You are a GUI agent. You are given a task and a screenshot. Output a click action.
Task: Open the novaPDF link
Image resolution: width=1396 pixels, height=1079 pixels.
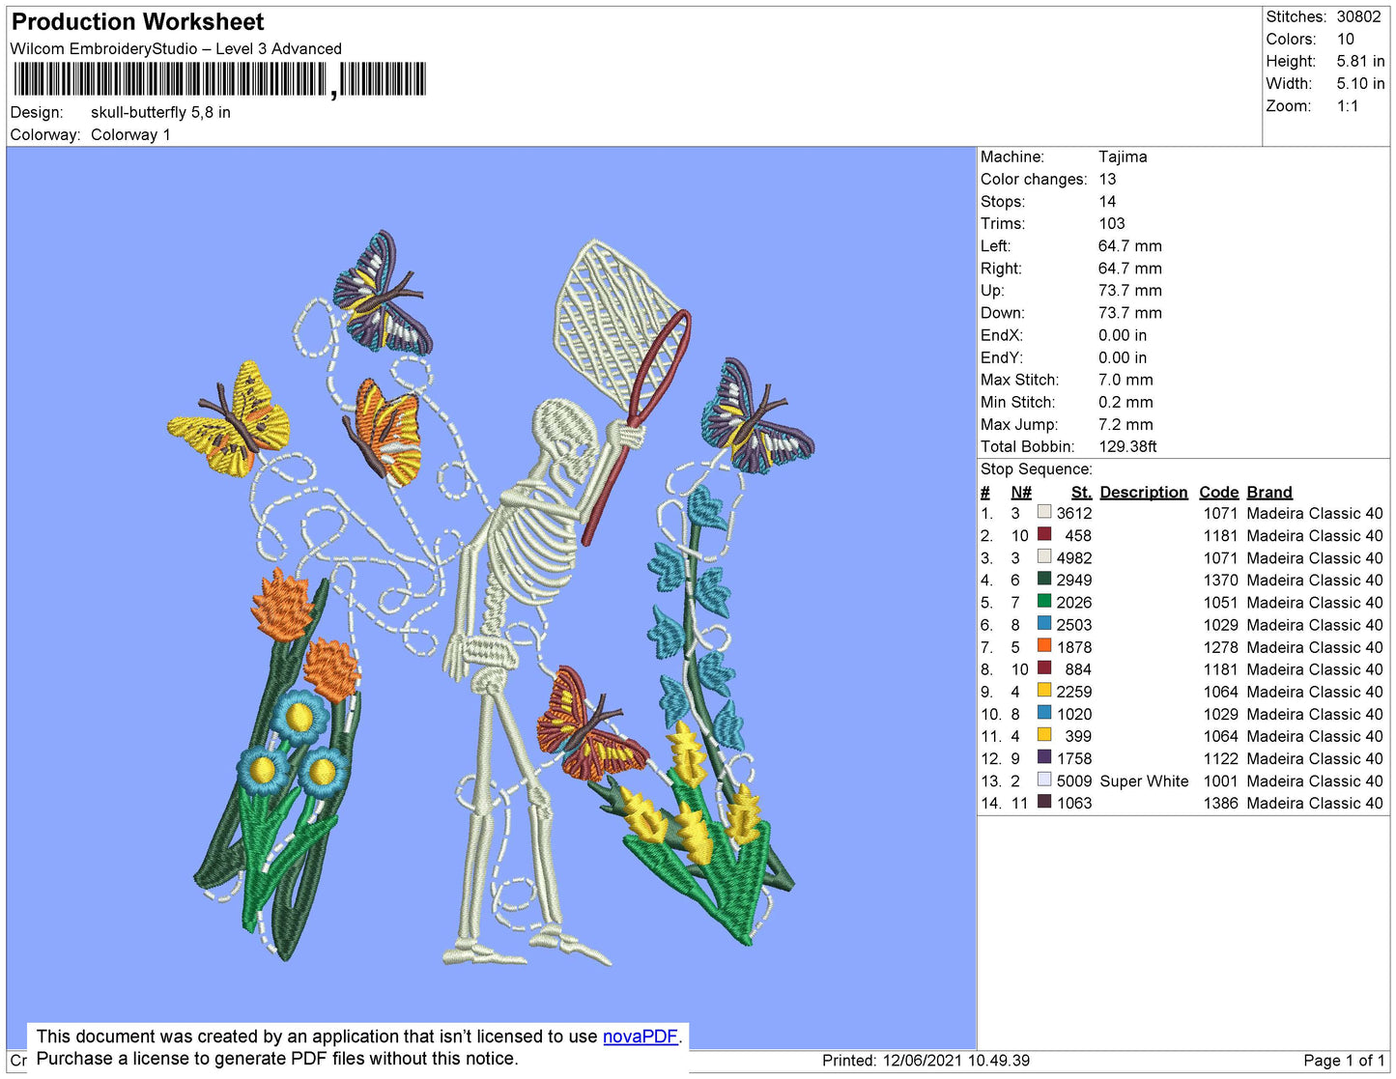(x=640, y=1036)
